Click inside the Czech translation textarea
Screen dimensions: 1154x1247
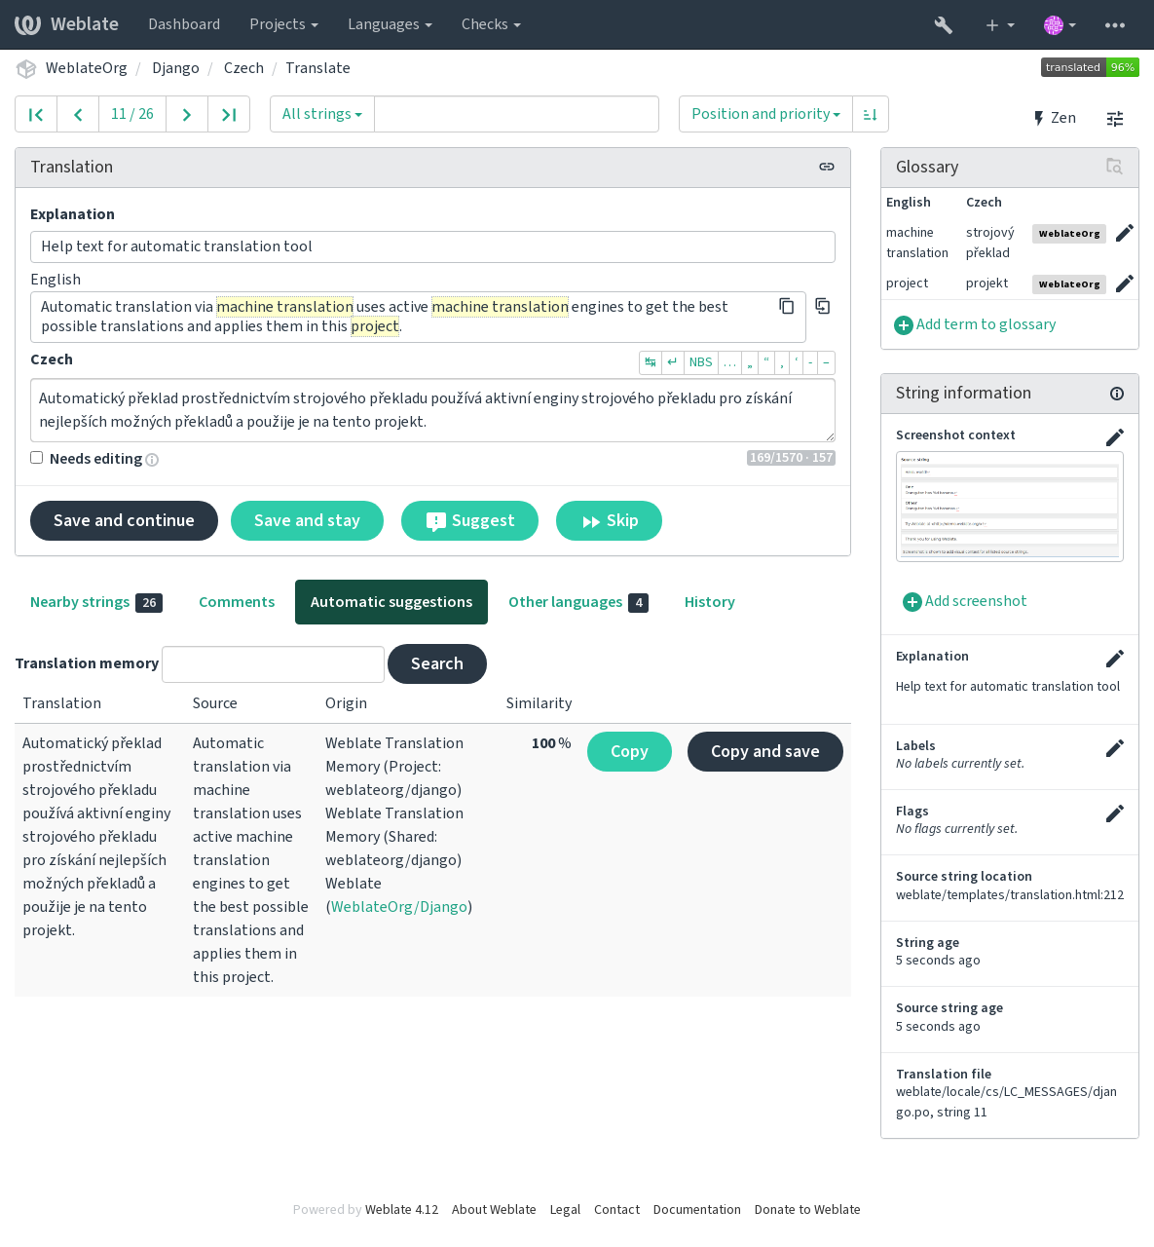click(x=432, y=410)
